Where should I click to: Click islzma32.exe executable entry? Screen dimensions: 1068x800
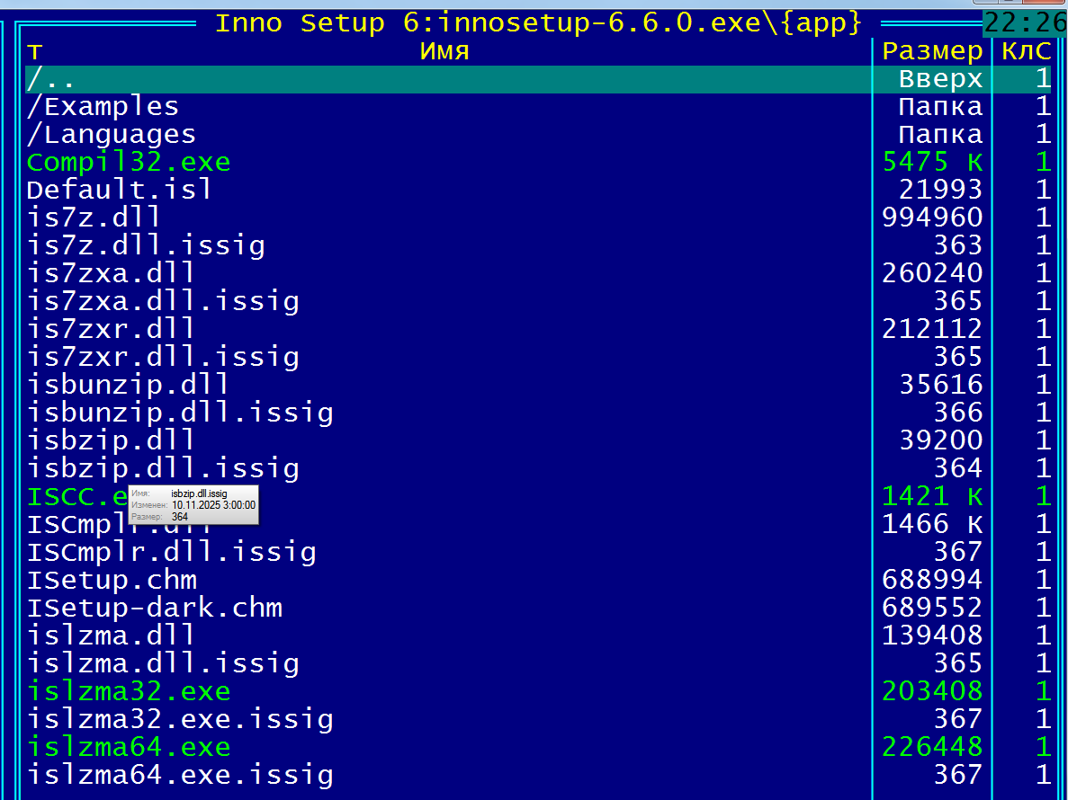click(x=129, y=691)
